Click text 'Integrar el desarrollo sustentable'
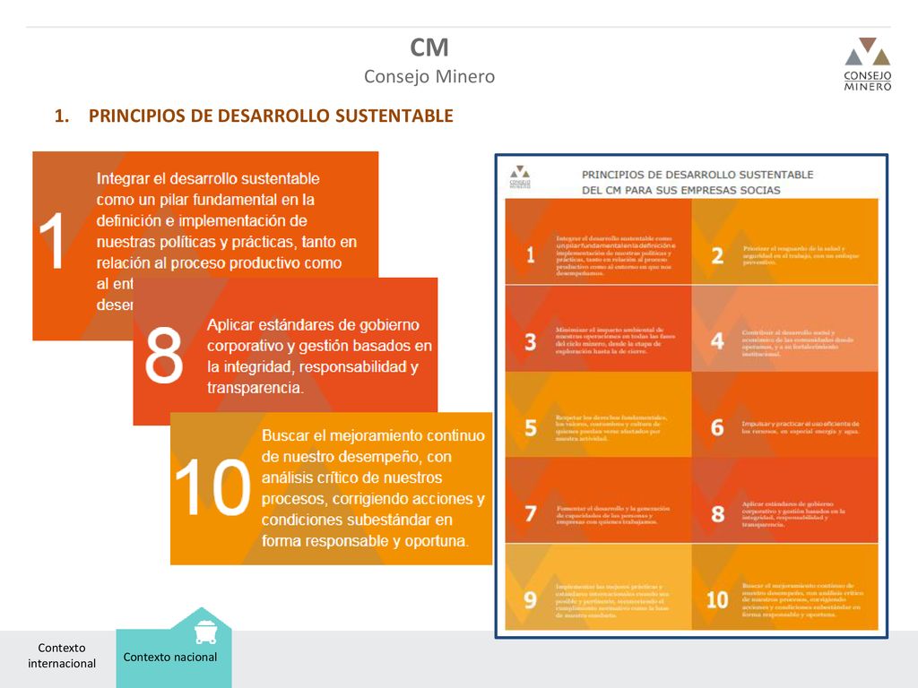 (208, 178)
